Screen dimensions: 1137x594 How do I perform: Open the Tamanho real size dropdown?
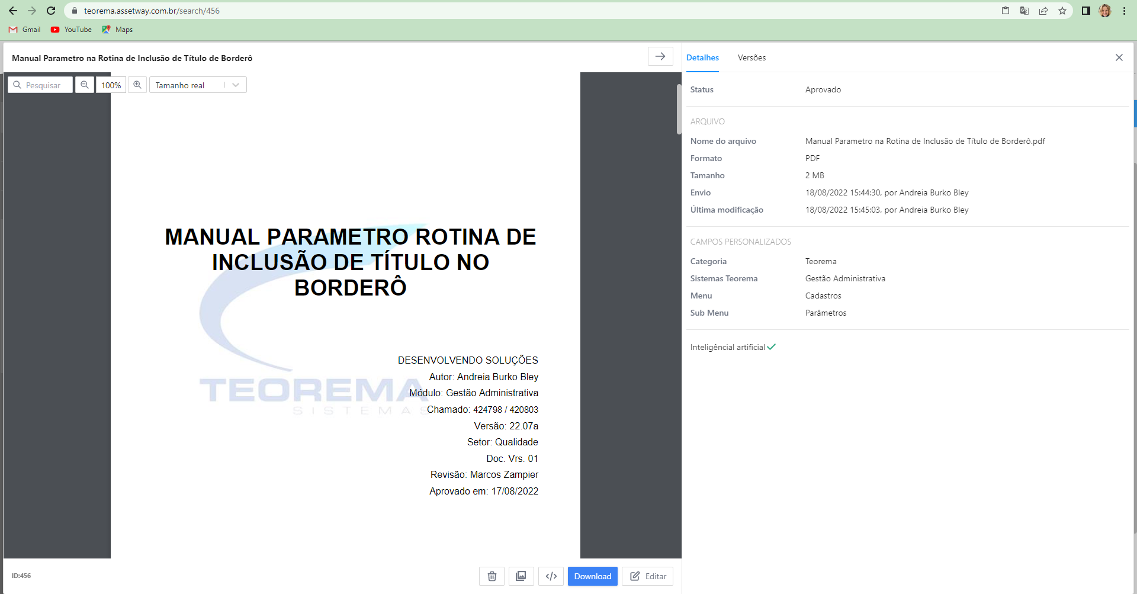tap(198, 85)
